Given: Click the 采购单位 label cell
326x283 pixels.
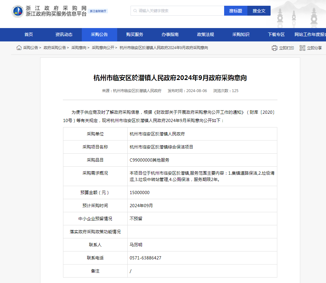Looking at the screenshot, I should pos(95,134).
